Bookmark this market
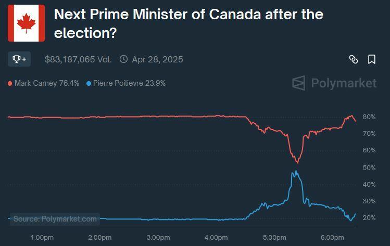 (x=372, y=59)
